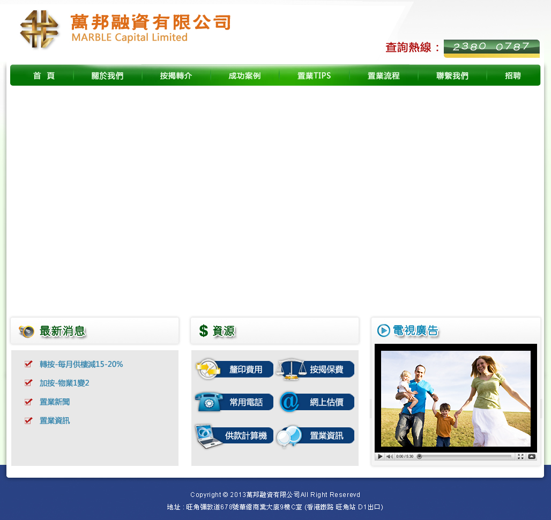This screenshot has height=520, width=551.
Task: Go to the 首頁 home menu item
Action: [x=44, y=76]
